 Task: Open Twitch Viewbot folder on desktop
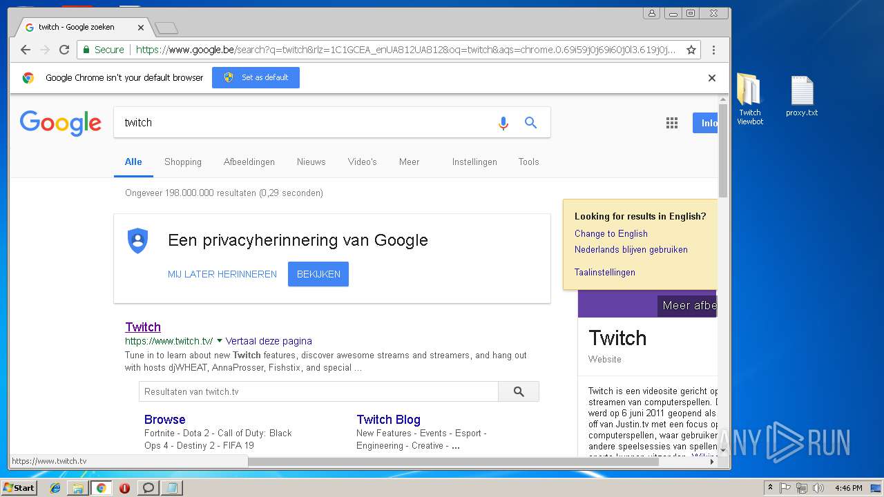(749, 99)
